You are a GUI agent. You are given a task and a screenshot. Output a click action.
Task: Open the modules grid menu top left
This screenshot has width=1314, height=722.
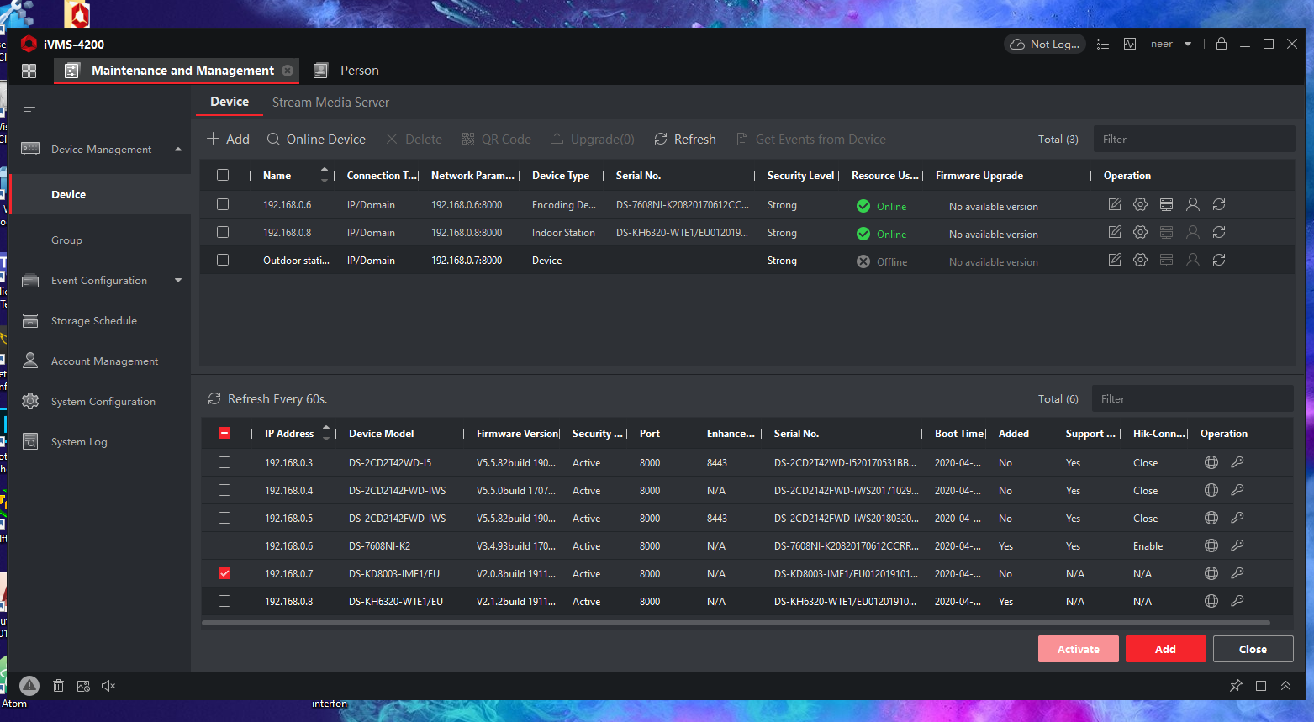(29, 71)
